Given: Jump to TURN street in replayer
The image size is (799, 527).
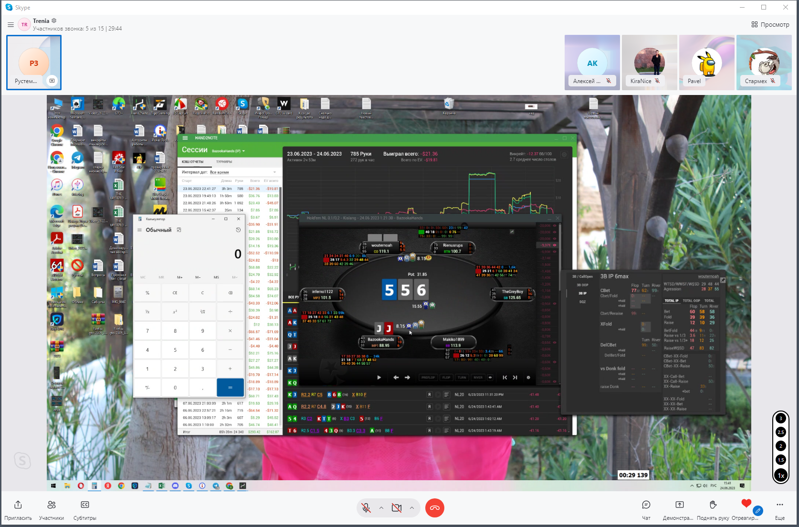Looking at the screenshot, I should 462,378.
